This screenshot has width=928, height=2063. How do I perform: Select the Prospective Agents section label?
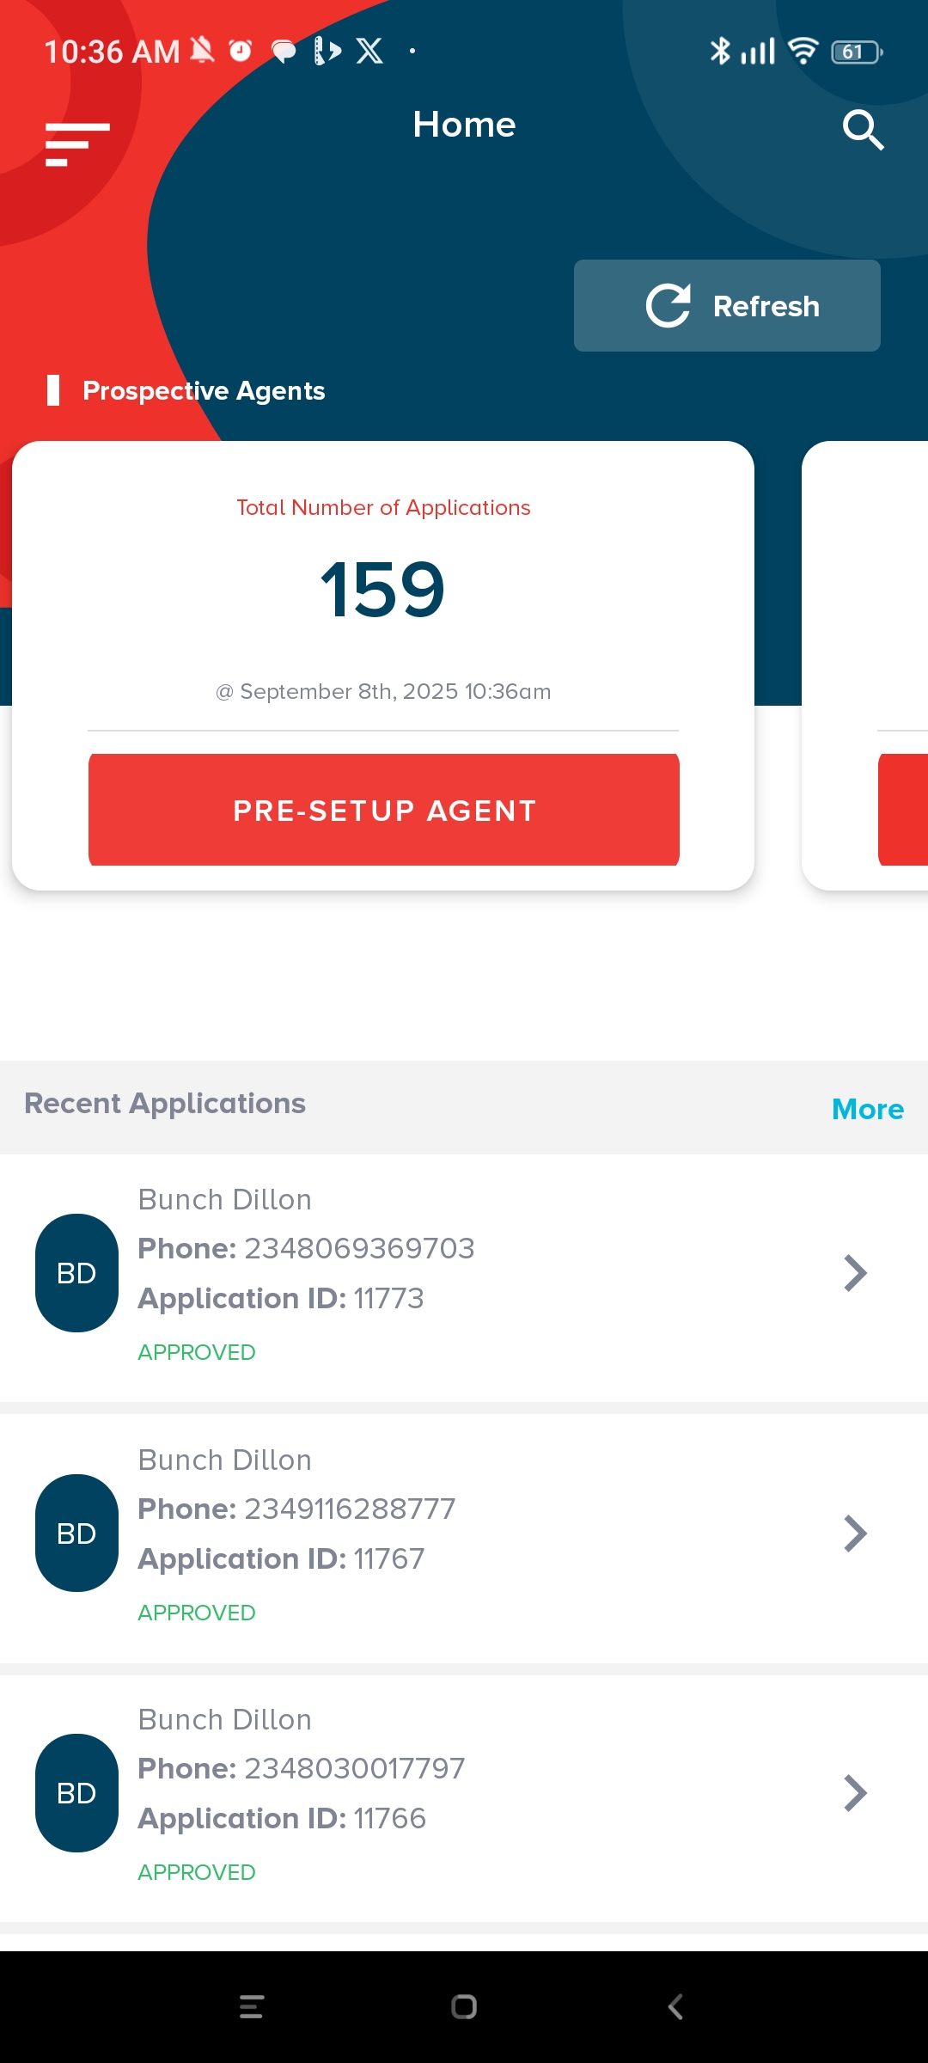[x=204, y=391]
